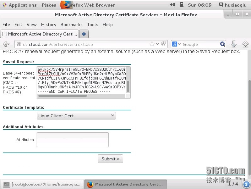Click the page vertical scrollbar
This screenshot has width=251, height=189.
pyautogui.click(x=249, y=128)
